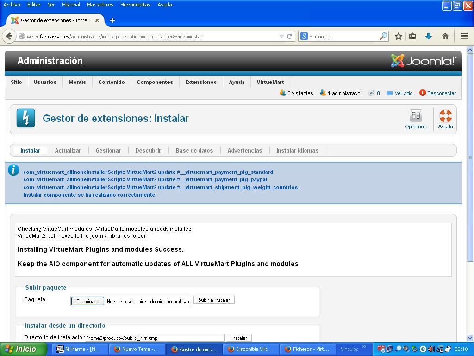
Task: Open the Sitio menu
Action: tap(16, 82)
